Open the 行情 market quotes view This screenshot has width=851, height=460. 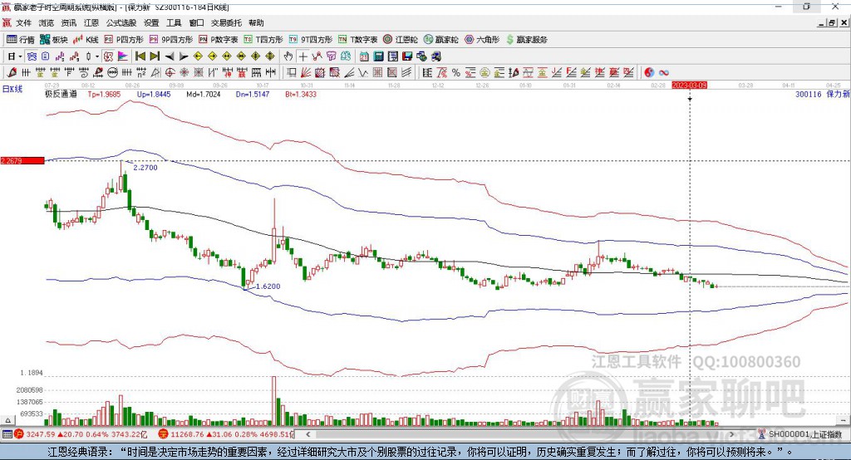21,39
